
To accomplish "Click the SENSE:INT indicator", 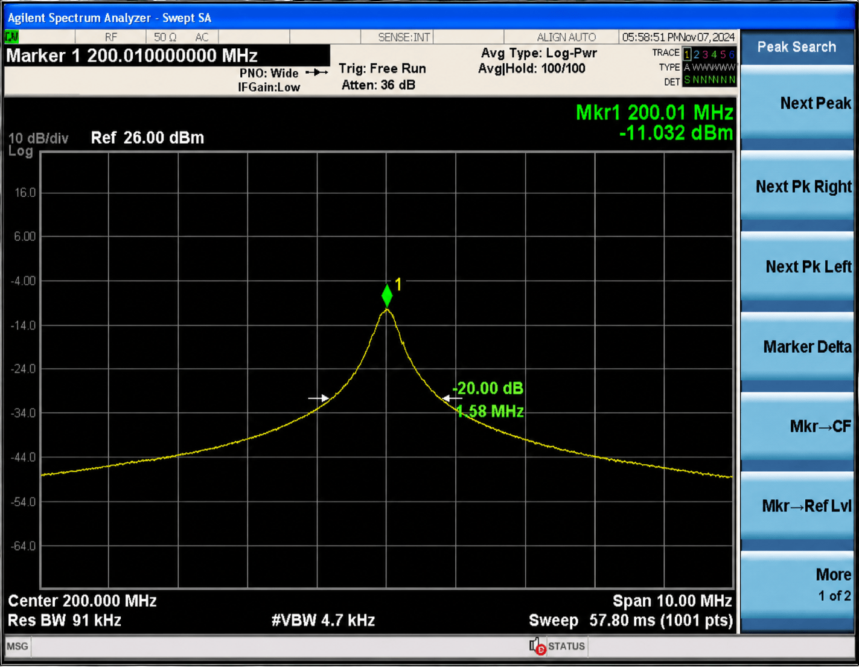I will pyautogui.click(x=404, y=37).
